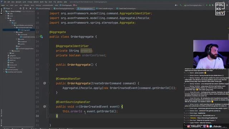Click the @AggregateIdentifier annotation on line 15
The image size is (229, 129).
72,46
